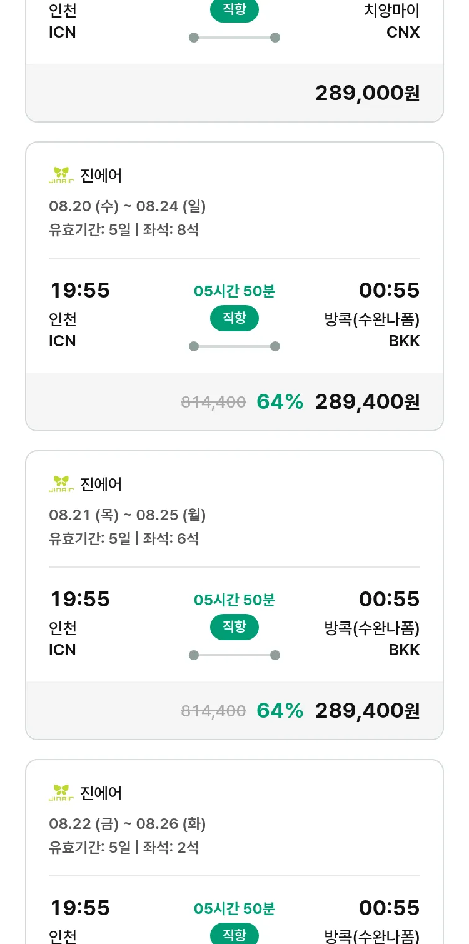Screen dimensions: 469x944
Task: Click Jin Air logo on 08.21 flight card
Action: (61, 484)
